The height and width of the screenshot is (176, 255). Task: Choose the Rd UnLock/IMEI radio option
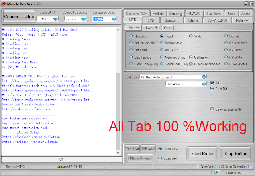pyautogui.click(x=131, y=43)
